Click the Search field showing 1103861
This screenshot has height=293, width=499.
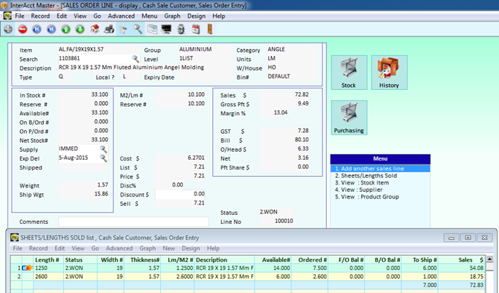click(x=95, y=59)
